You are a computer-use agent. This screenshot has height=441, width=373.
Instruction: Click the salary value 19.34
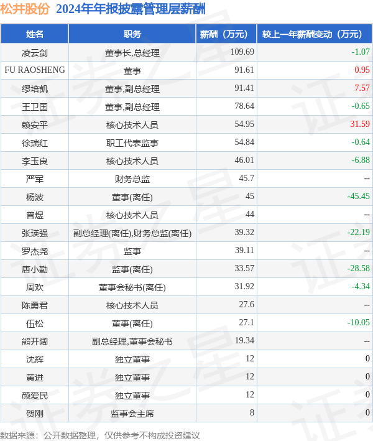244,340
